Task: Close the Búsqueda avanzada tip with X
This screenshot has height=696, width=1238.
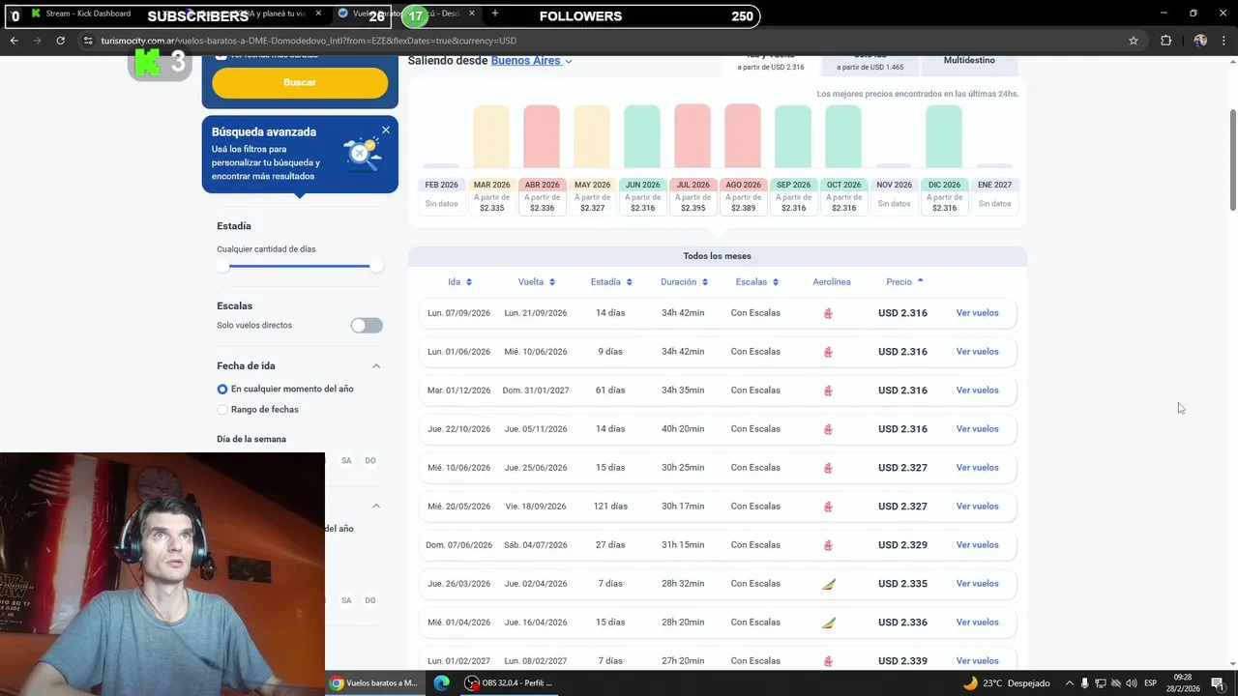Action: tap(386, 130)
